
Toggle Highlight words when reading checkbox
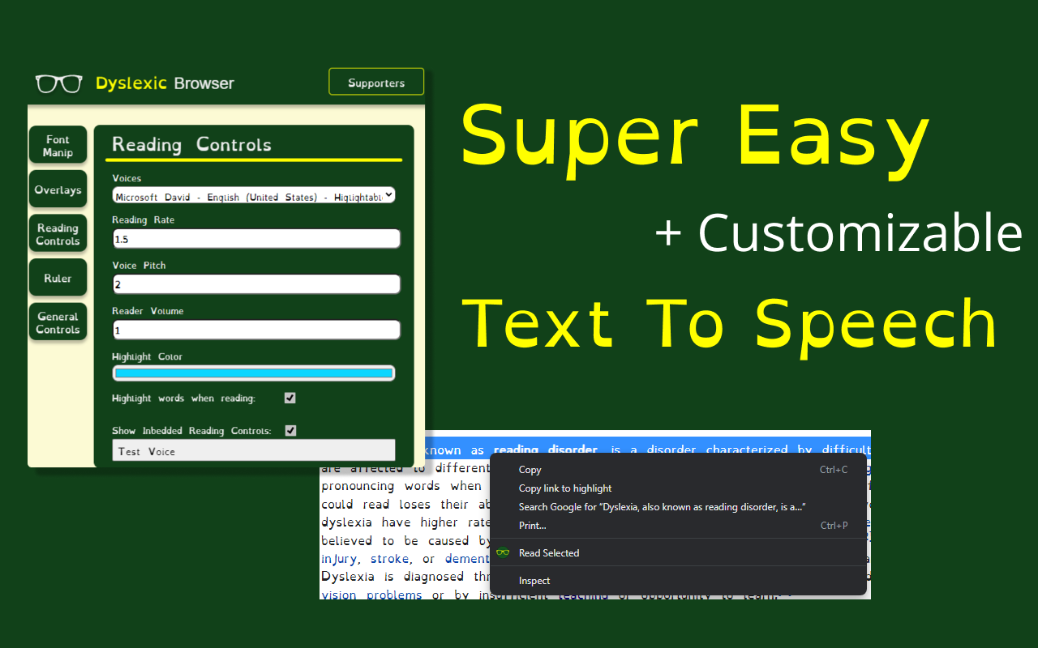[290, 398]
